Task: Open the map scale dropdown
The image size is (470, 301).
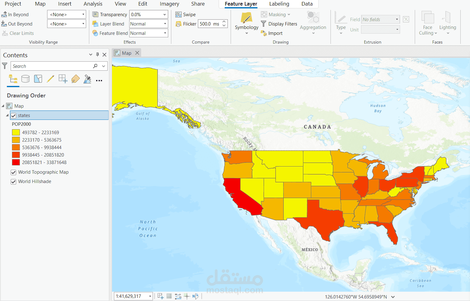Action: [x=150, y=296]
